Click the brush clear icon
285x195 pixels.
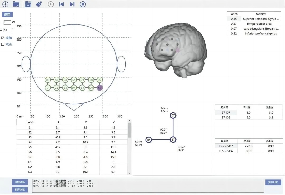pyautogui.click(x=39, y=4)
